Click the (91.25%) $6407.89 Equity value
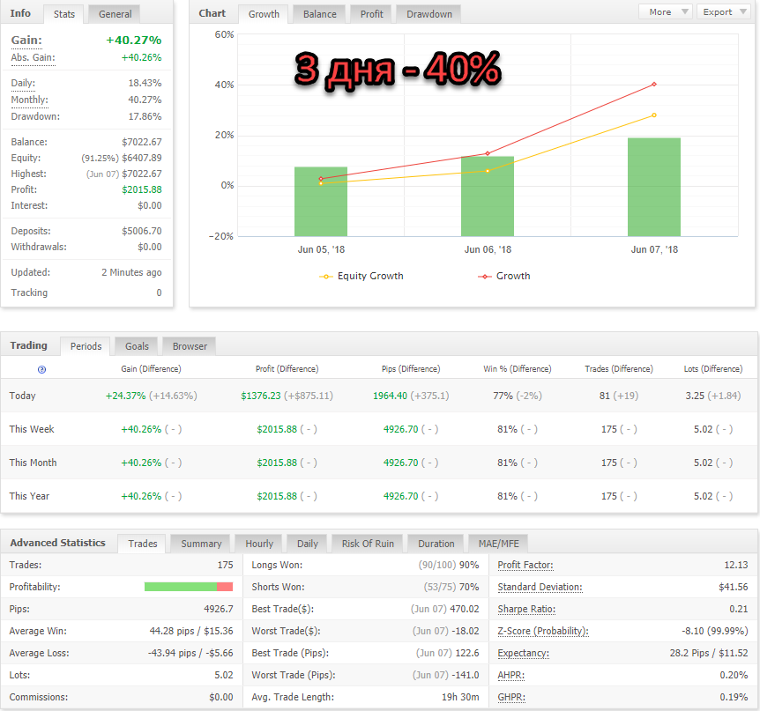Viewport: 760px width, 711px height. [121, 159]
